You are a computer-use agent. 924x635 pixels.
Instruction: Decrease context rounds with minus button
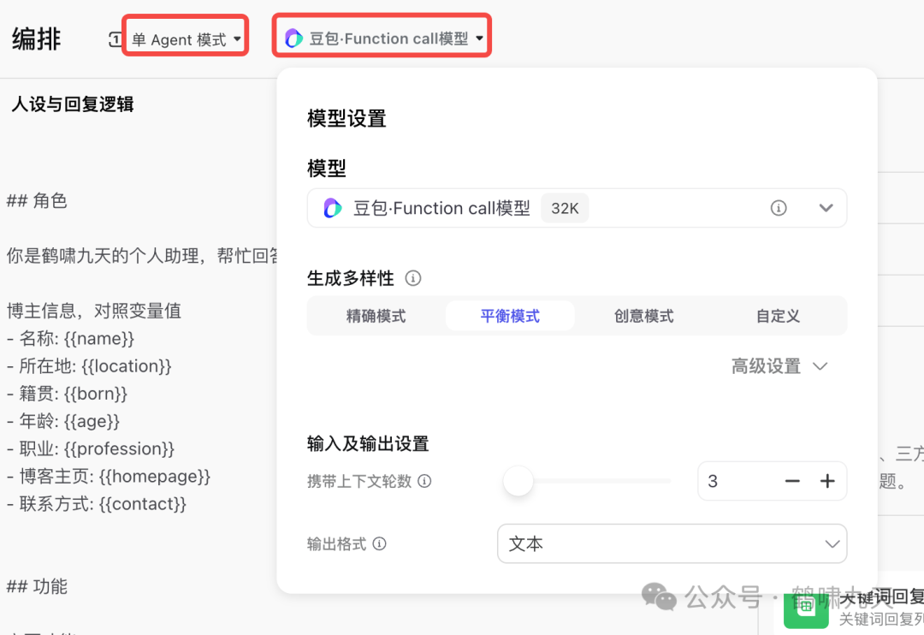point(792,481)
